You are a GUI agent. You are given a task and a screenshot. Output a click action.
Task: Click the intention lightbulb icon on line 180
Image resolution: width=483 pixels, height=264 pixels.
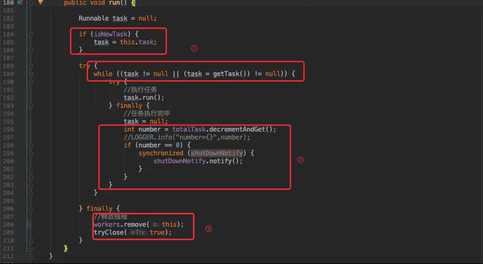point(41,2)
